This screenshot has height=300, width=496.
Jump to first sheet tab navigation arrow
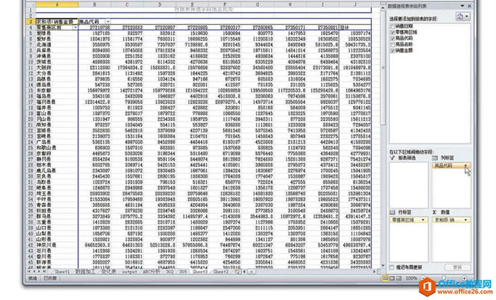[30, 272]
